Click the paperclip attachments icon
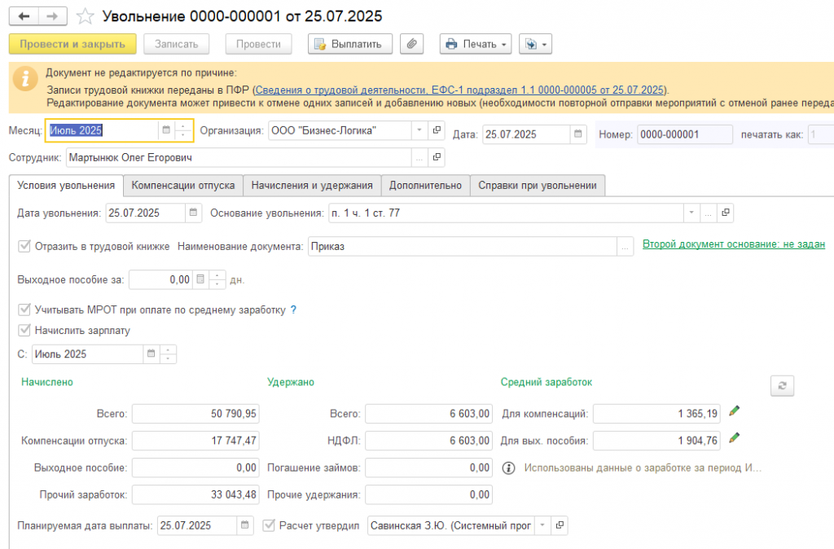 (411, 44)
